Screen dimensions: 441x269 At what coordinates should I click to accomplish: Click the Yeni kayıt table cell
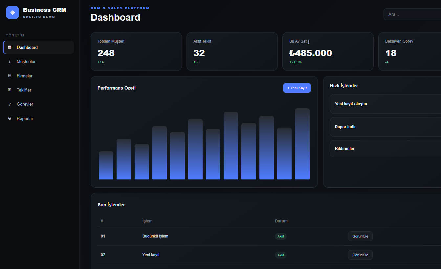point(151,255)
